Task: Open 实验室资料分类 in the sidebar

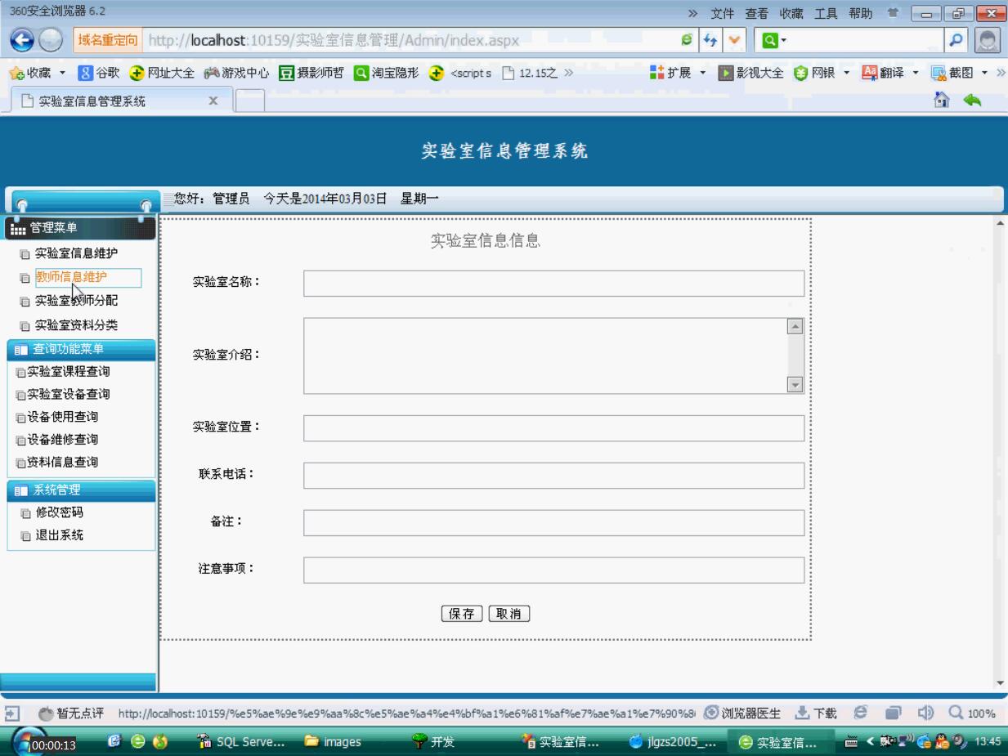Action: (x=76, y=325)
